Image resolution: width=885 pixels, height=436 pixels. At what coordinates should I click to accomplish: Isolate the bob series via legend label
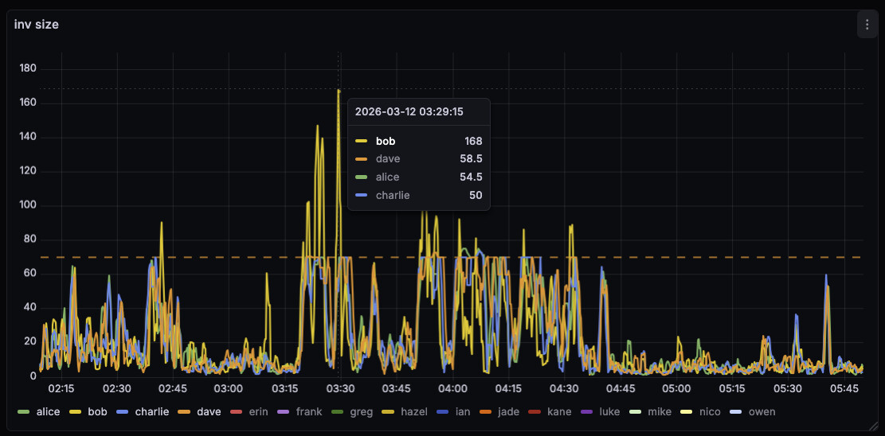point(97,411)
